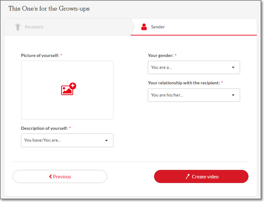Click the add photo icon
Viewport: 264px width, 202px height.
(68, 89)
